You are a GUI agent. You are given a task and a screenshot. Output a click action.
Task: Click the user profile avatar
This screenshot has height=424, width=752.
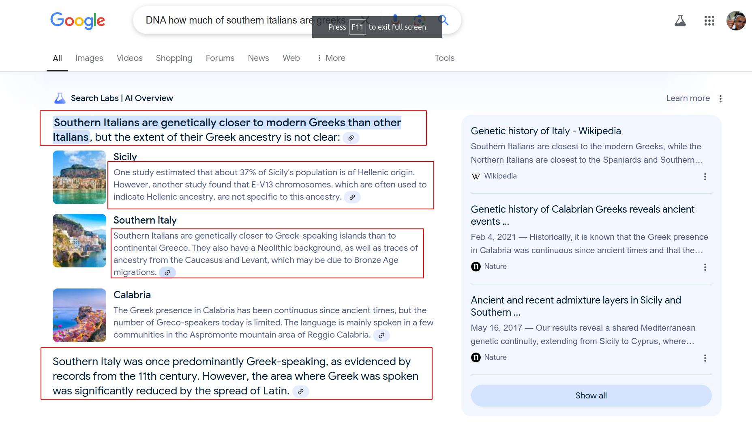[736, 21]
